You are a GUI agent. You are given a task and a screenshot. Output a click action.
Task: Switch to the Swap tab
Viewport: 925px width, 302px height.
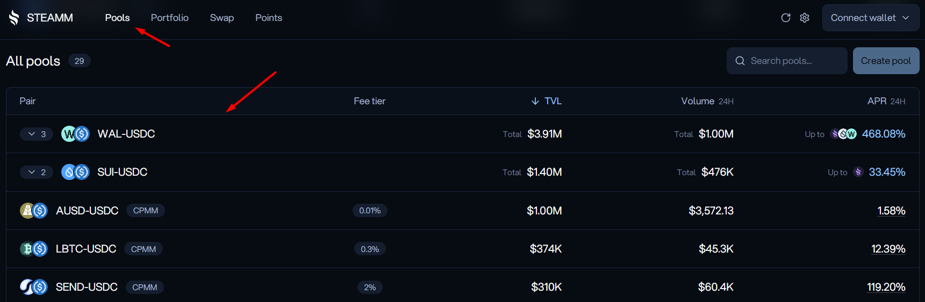tap(222, 18)
